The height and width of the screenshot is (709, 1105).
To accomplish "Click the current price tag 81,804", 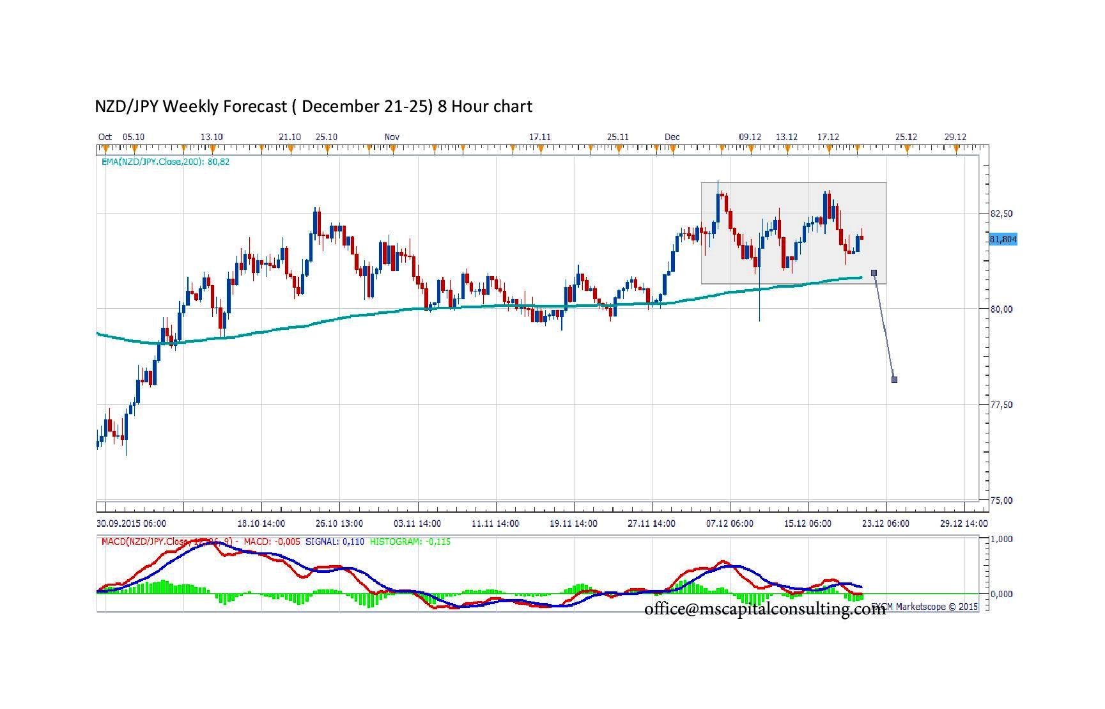I will (1003, 239).
